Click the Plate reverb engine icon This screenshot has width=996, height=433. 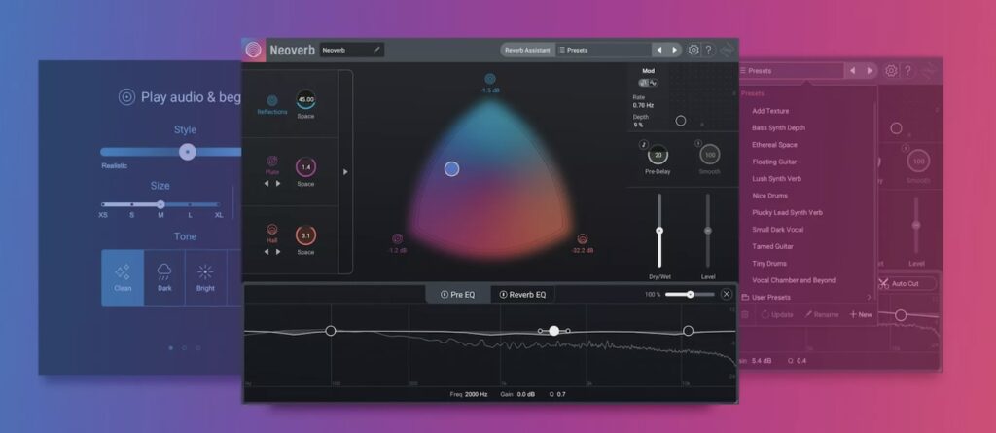point(272,161)
